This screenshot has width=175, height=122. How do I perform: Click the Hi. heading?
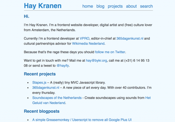[27, 16]
